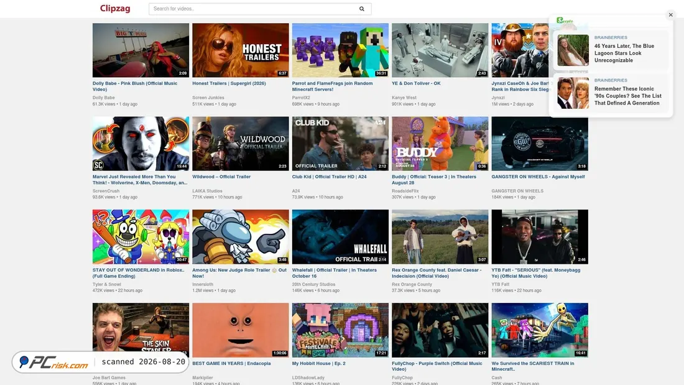Screen dimensions: 684x385
Task: Open the Dolly Babe Pink Blush thumbnail
Action: click(x=141, y=50)
